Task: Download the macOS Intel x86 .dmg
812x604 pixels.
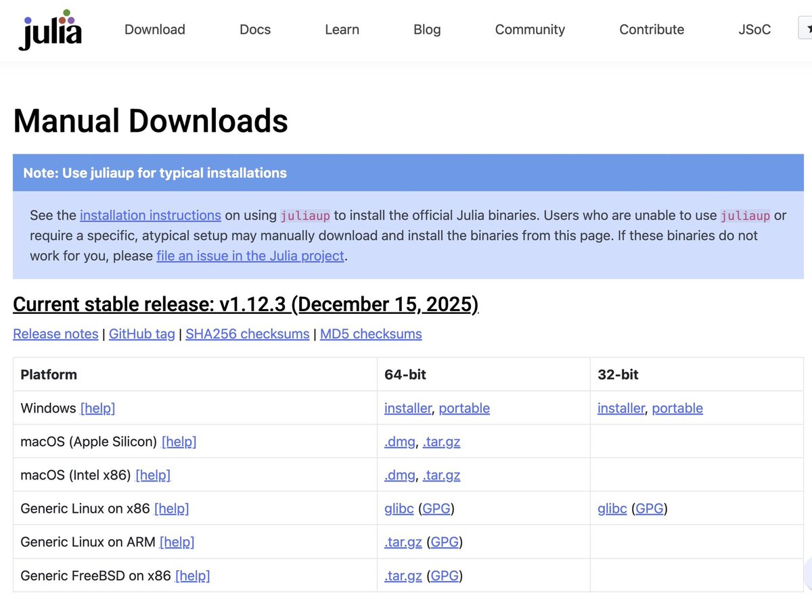Action: [x=400, y=475]
